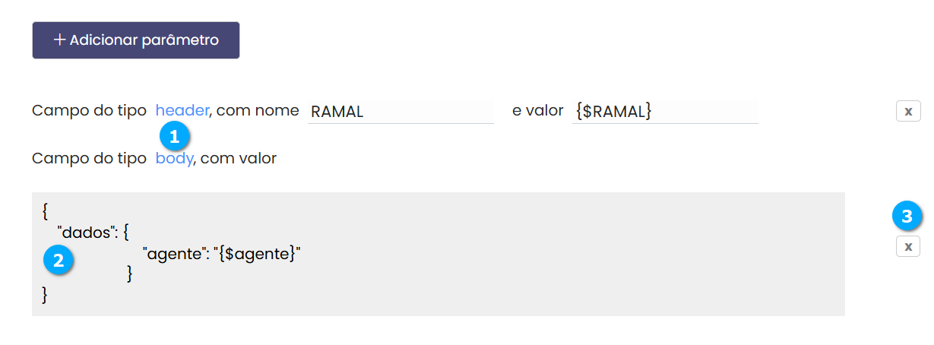Change the field type via the header link
This screenshot has width=934, height=345.
[x=182, y=110]
